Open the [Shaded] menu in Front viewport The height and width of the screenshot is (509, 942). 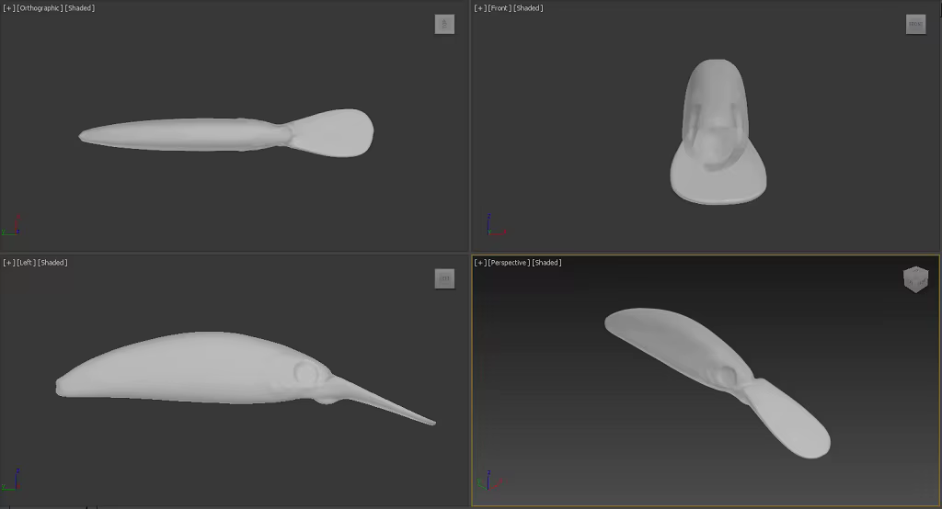pos(529,8)
